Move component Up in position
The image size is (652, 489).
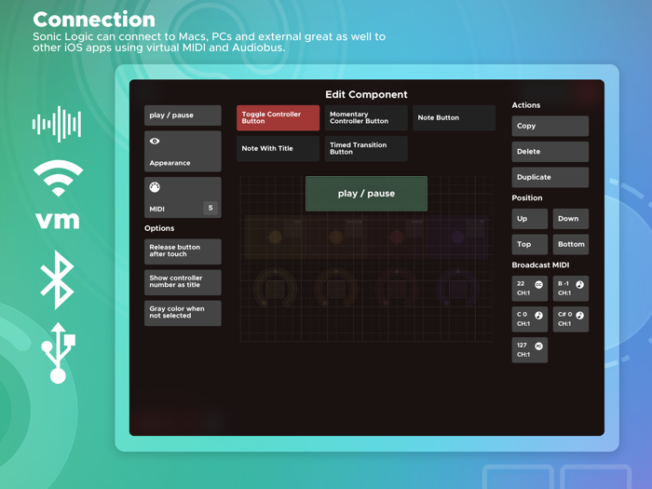pos(530,219)
